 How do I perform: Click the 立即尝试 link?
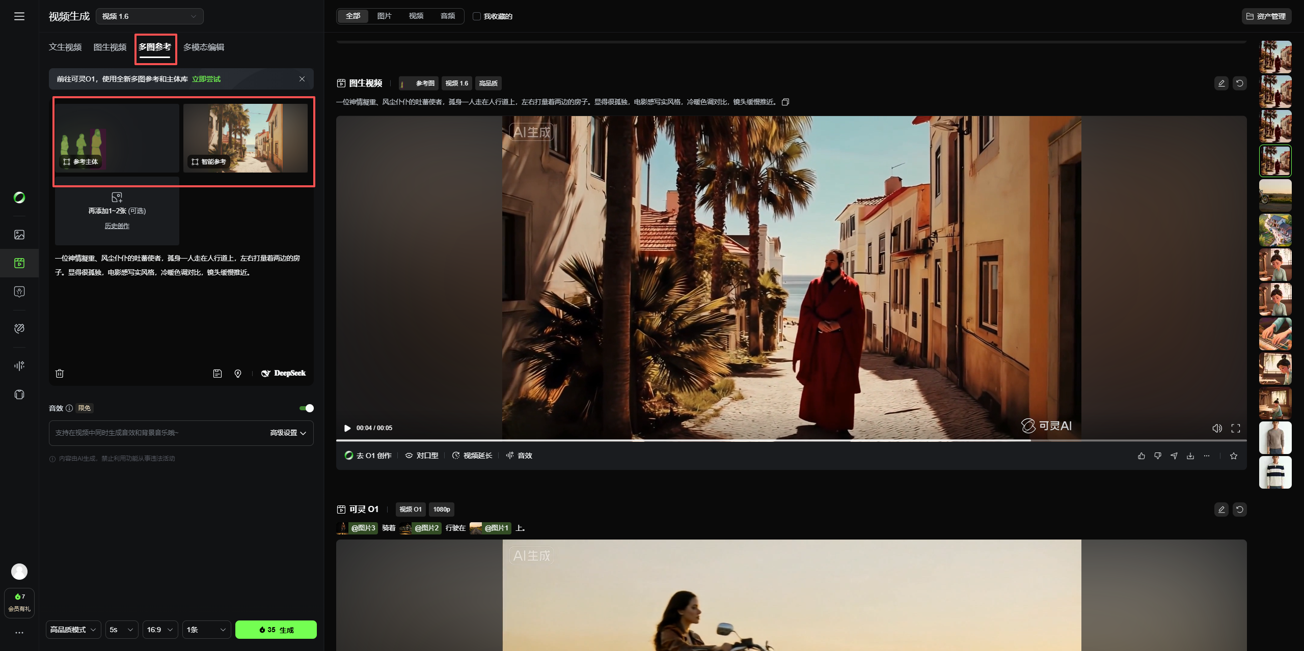coord(206,79)
